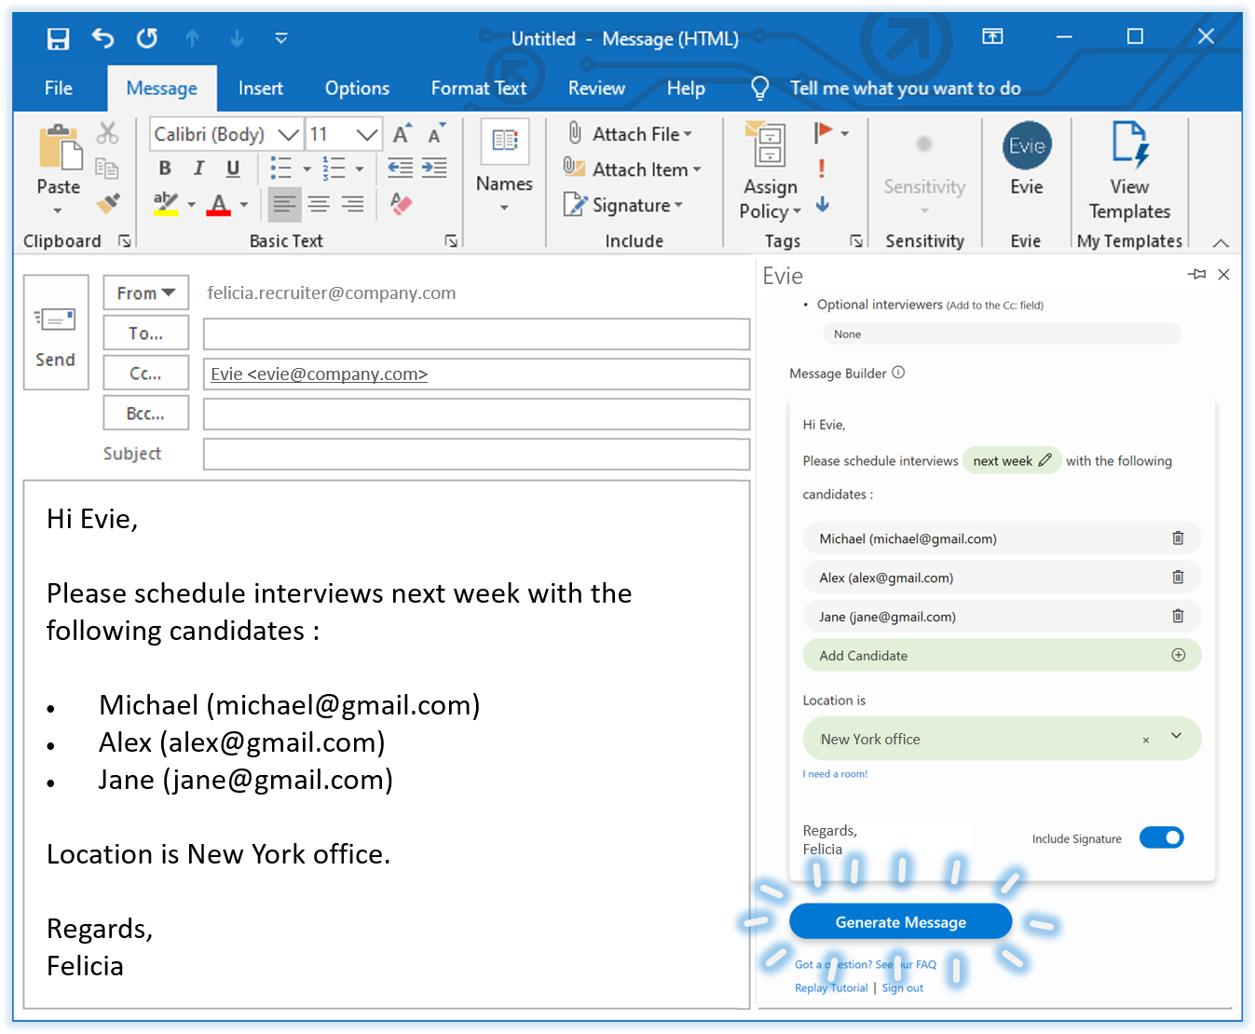
Task: Select the Format Painter brush
Action: coord(108,203)
